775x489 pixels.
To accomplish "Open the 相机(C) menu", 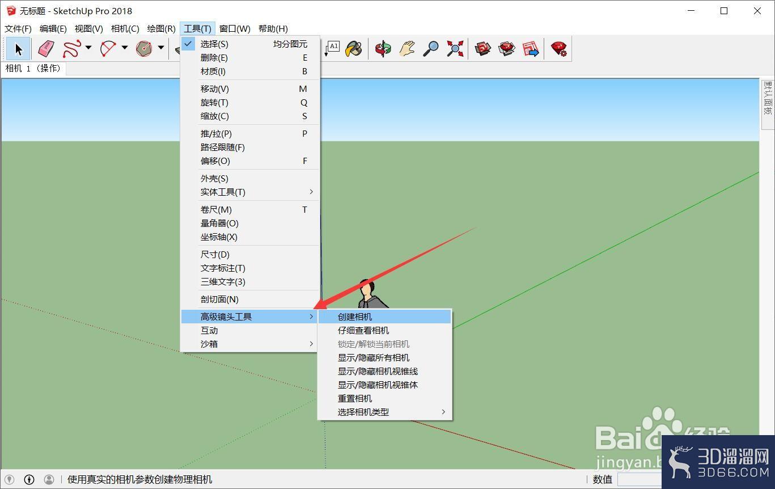I will click(x=125, y=28).
